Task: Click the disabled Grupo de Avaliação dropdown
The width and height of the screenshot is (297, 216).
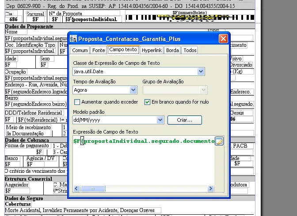Action: [175, 90]
